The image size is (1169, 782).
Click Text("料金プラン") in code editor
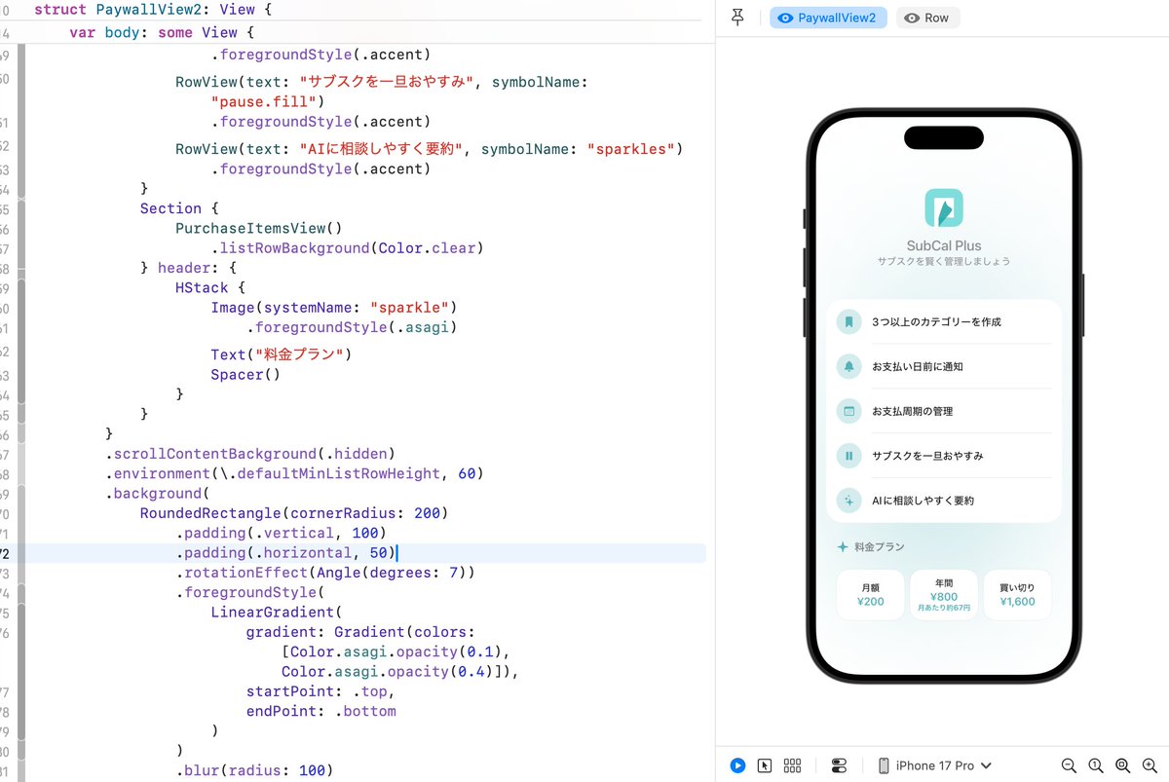click(281, 354)
